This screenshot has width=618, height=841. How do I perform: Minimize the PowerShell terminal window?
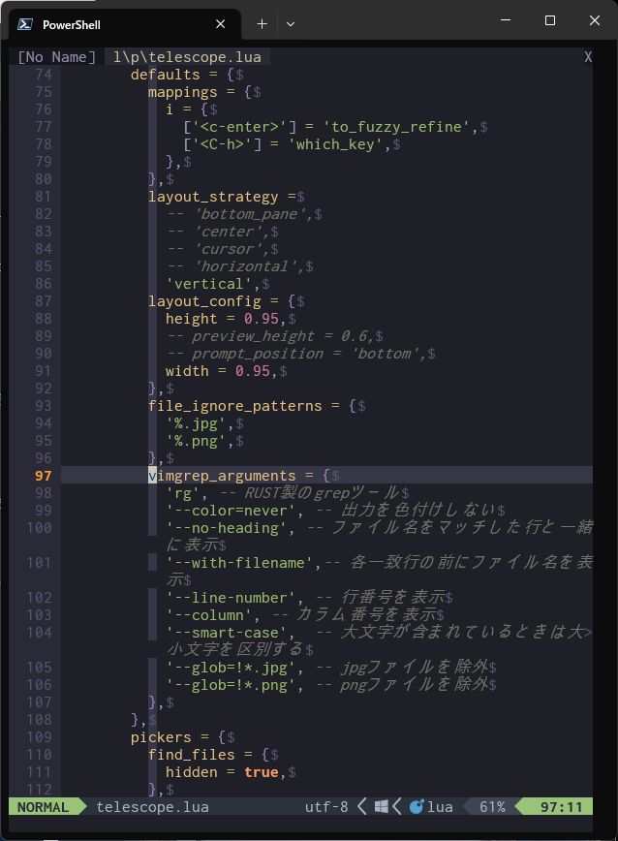tap(505, 20)
